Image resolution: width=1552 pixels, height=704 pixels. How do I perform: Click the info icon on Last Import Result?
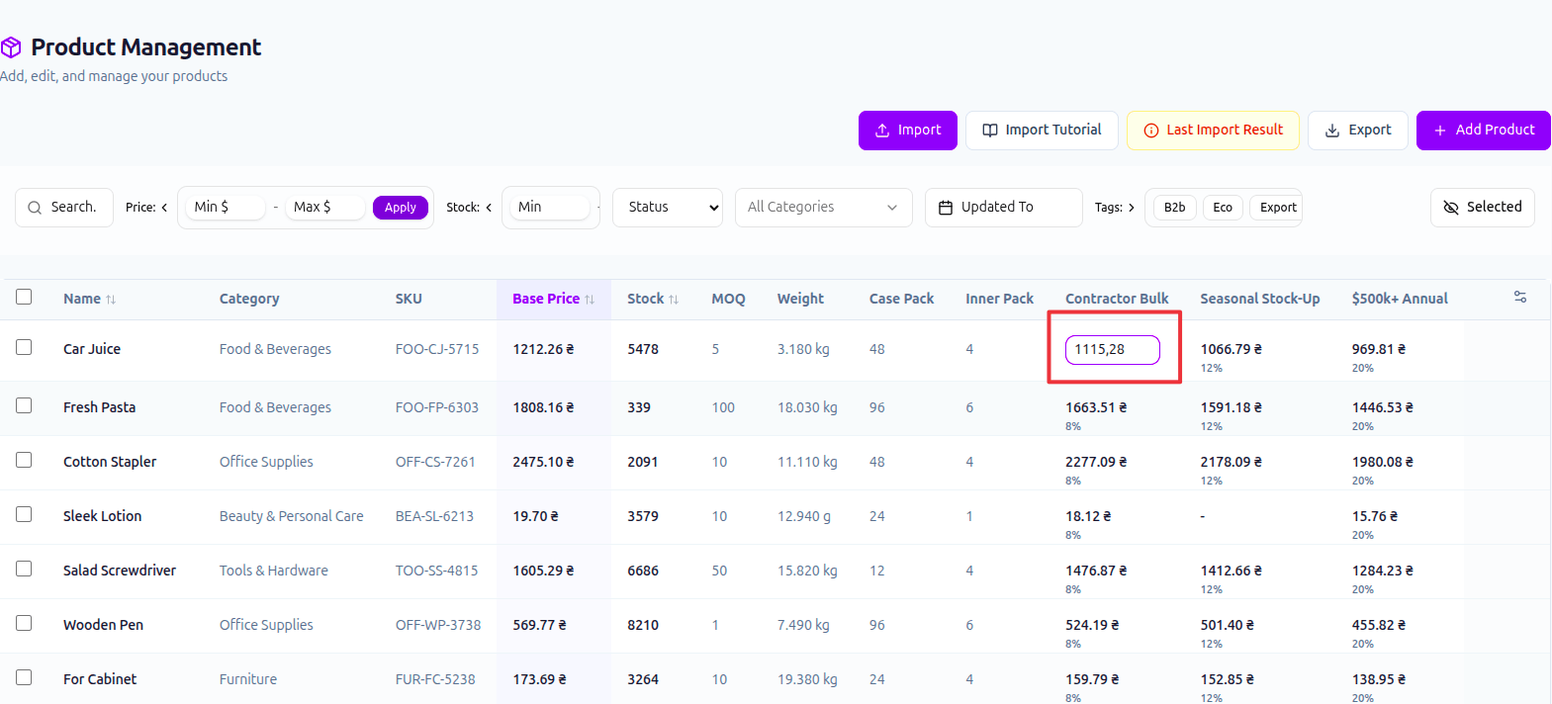[1151, 131]
